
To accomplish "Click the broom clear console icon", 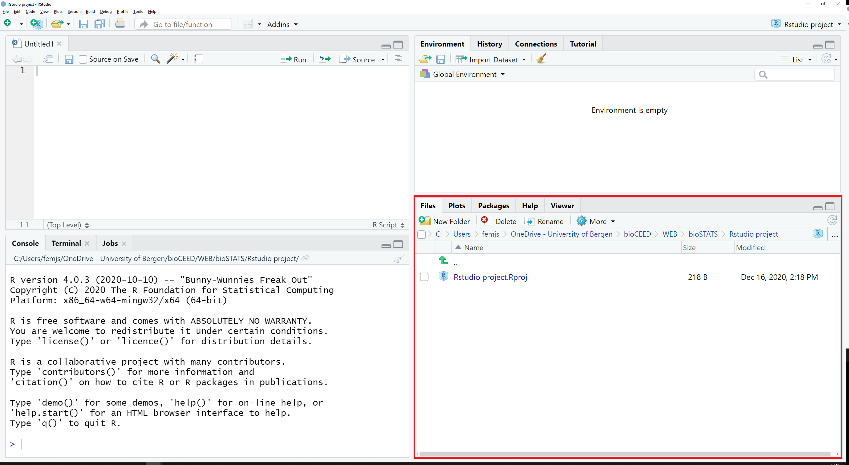I will [399, 258].
